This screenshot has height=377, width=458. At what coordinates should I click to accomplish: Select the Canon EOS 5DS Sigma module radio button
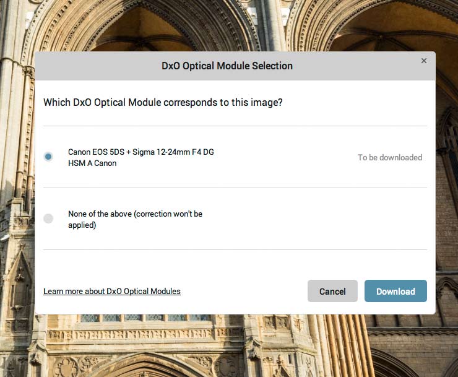click(x=48, y=157)
